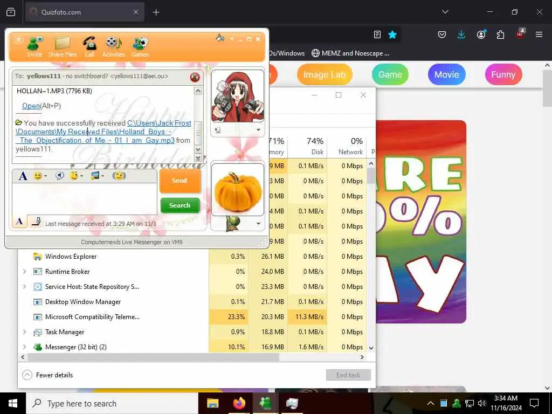Open the MEMZ and Noescape bookmark
Image resolution: width=552 pixels, height=414 pixels.
[x=350, y=53]
